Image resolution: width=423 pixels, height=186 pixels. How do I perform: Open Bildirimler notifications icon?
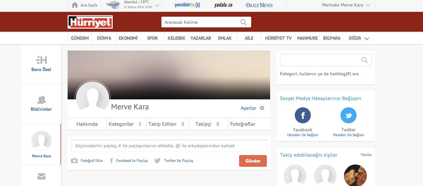(41, 100)
